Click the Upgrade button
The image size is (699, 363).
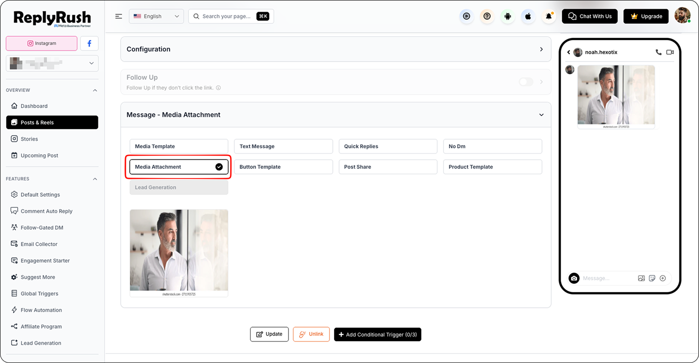point(646,16)
